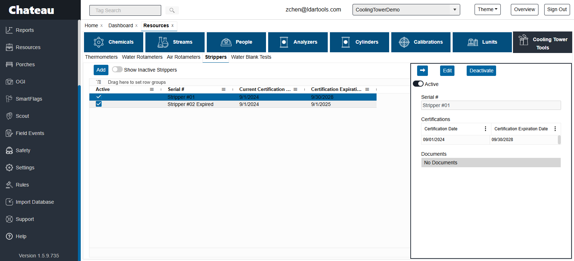Open Scout in the sidebar

point(22,116)
